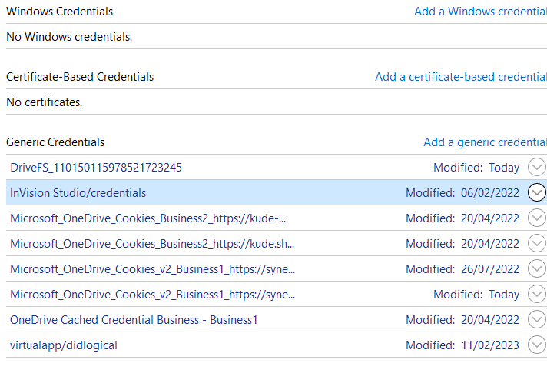Open Cookies_v2_Business1 entry name modified Today
Viewport: 547px width, 390px height.
tap(152, 295)
